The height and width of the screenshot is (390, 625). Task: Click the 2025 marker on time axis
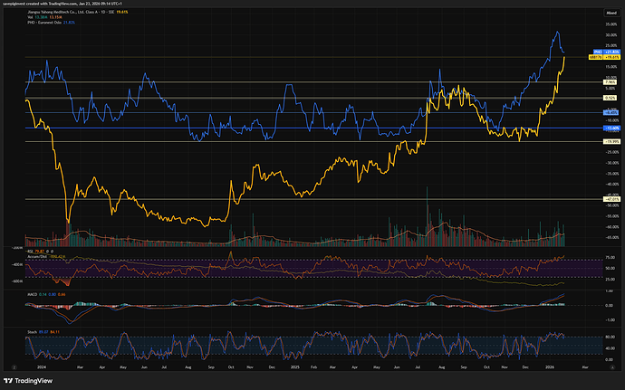tap(295, 364)
